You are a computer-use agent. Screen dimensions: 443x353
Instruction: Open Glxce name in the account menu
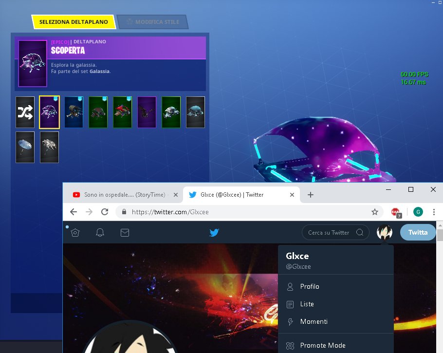(x=297, y=256)
